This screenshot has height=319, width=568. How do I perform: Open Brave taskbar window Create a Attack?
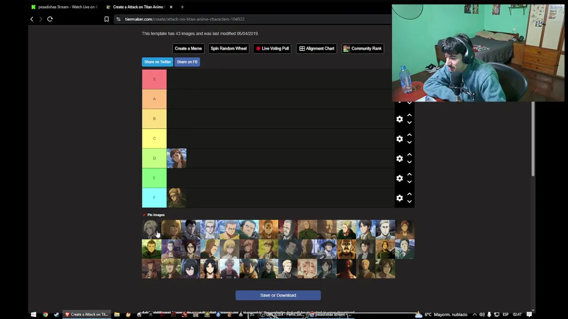[x=87, y=315]
